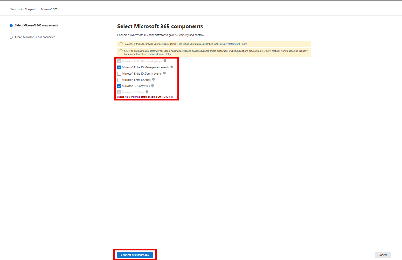402x260 pixels.
Task: Click Microsoft Entra ID Sign-in events label
Action: 142,74
